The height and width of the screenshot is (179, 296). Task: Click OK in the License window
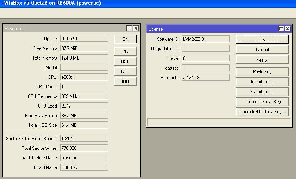click(x=262, y=39)
